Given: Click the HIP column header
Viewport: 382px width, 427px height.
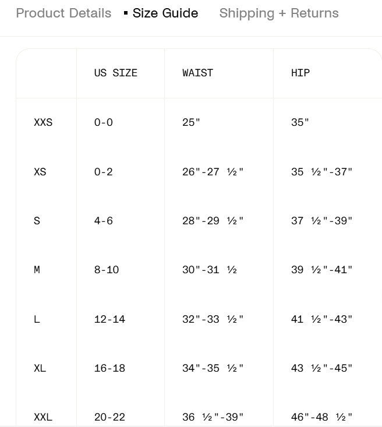Looking at the screenshot, I should tap(300, 73).
